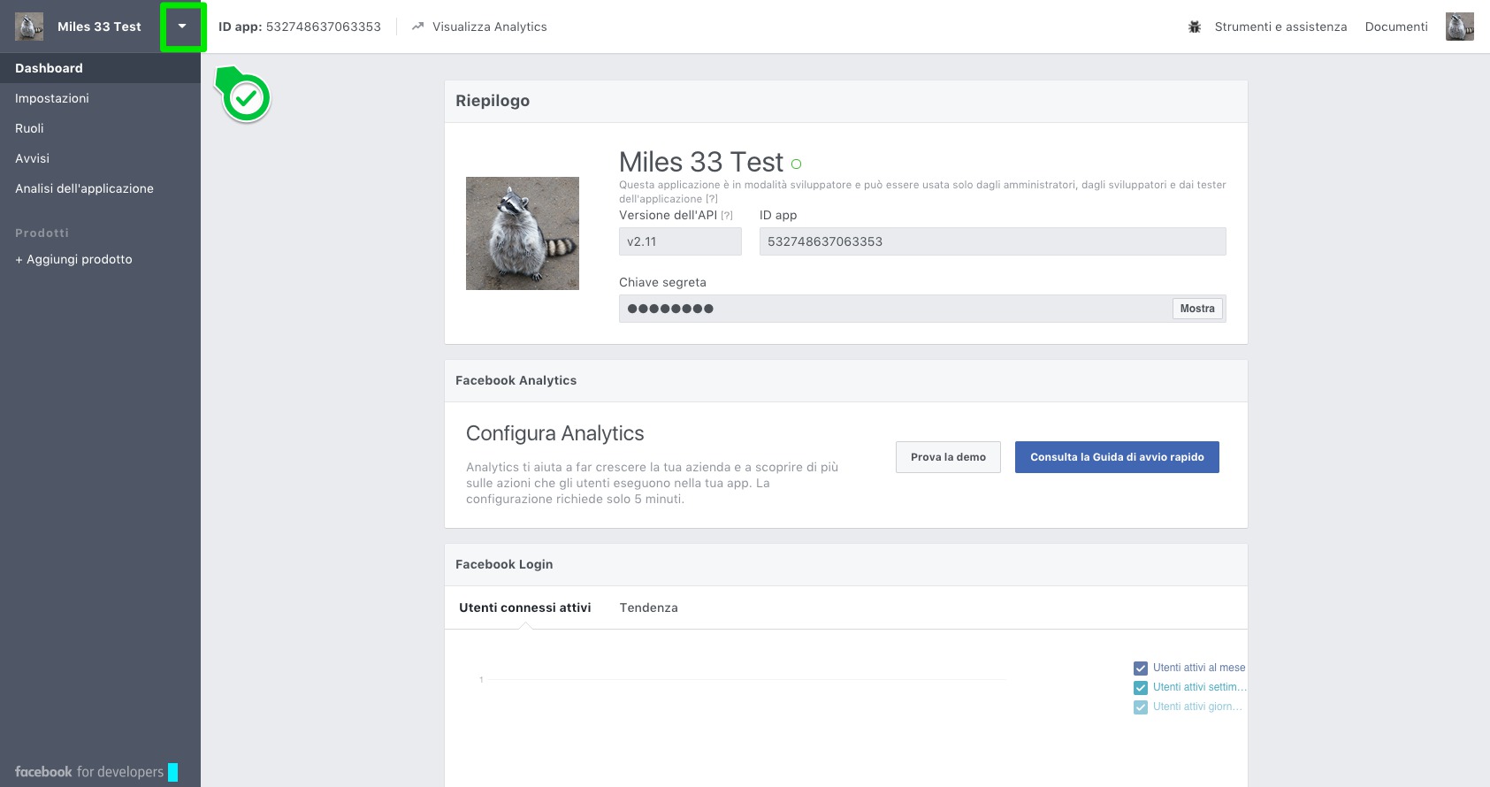Open Strumenti e assistenza menu
Screen dimensions: 1490x787
(1280, 27)
